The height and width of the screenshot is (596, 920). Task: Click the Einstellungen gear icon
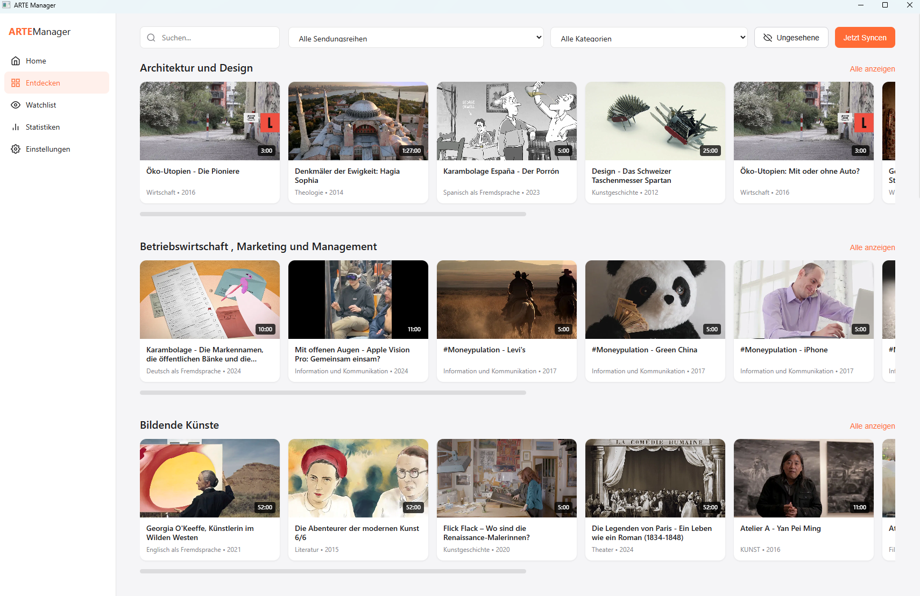coord(16,149)
